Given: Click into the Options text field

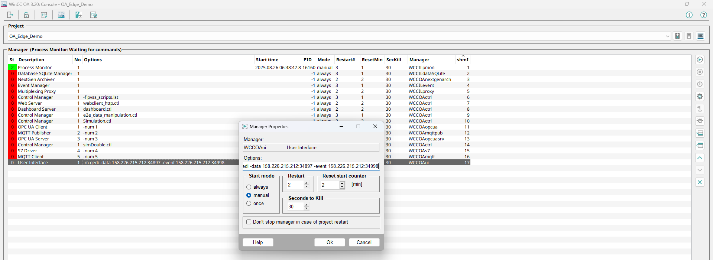Looking at the screenshot, I should (311, 166).
